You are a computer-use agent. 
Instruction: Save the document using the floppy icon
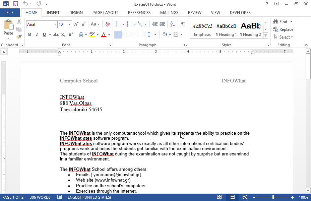(x=16, y=4)
